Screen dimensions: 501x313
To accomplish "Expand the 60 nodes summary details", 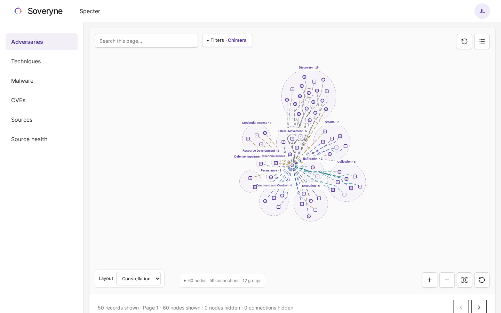I will 222,281.
